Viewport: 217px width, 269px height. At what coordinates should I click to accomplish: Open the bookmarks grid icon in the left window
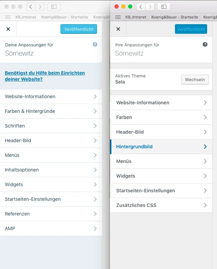click(x=8, y=17)
